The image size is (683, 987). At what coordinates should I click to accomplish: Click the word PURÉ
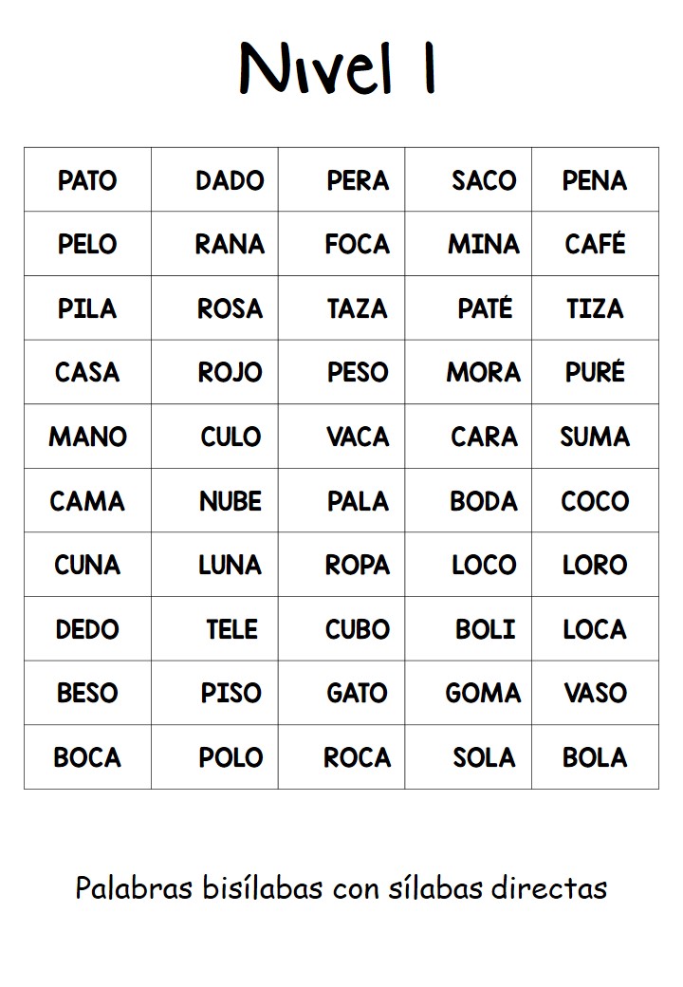tap(595, 371)
